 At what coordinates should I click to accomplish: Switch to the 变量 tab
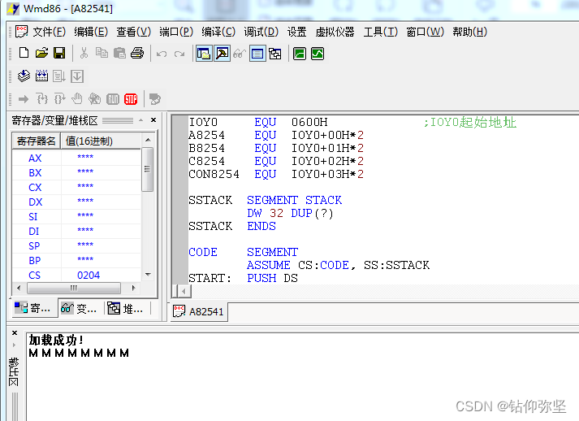coord(79,308)
